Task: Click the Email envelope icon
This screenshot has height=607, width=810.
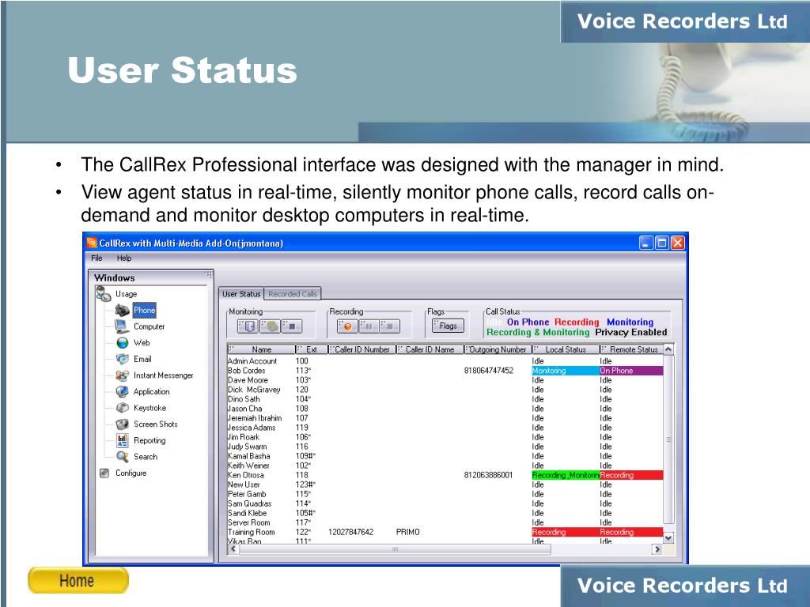Action: click(x=123, y=359)
